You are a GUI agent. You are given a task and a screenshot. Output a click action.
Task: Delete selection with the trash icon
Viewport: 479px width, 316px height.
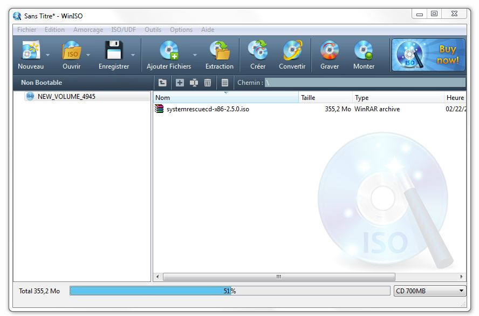click(208, 83)
